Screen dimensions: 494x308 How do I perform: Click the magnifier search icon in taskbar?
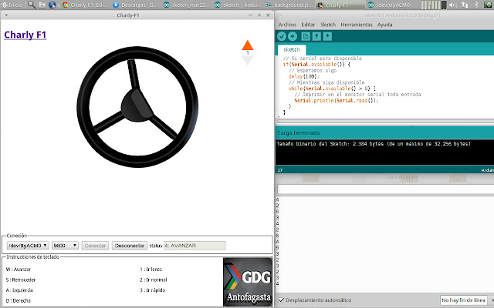[32, 5]
